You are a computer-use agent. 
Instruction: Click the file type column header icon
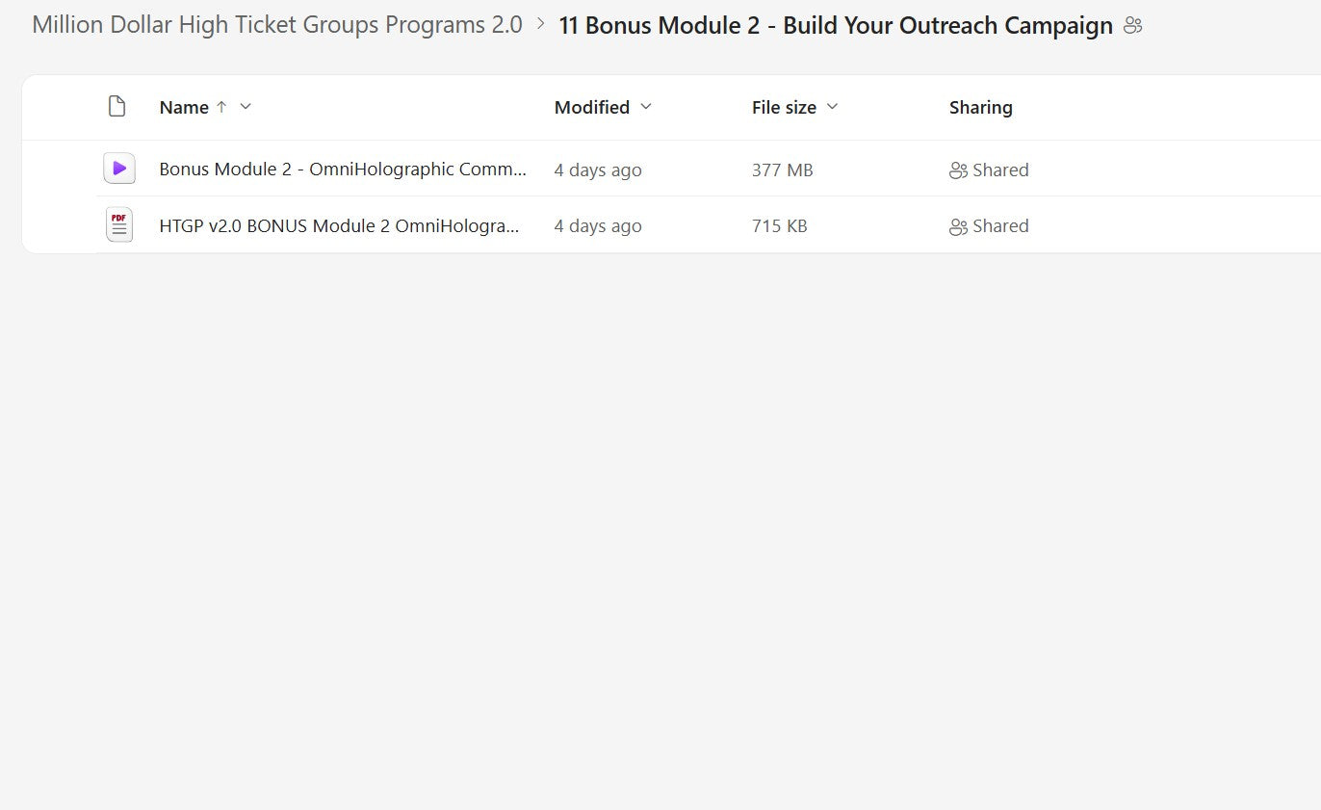[x=117, y=107]
